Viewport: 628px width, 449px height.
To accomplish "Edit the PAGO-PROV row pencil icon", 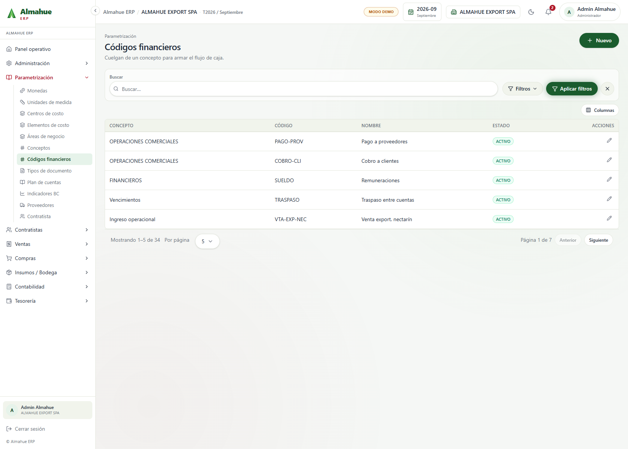I will point(609,141).
